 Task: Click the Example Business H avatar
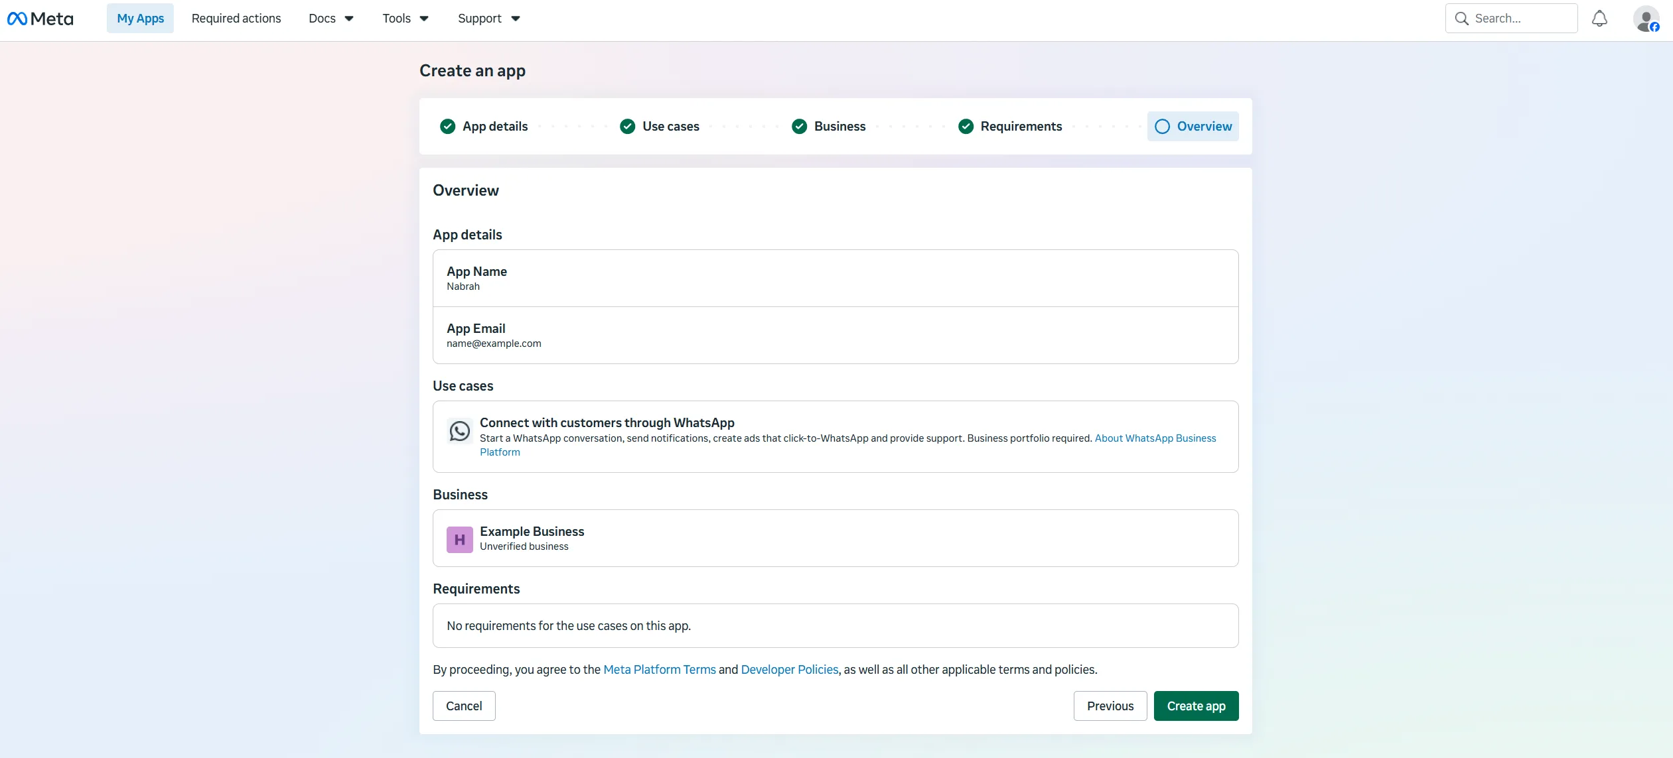[x=459, y=539]
